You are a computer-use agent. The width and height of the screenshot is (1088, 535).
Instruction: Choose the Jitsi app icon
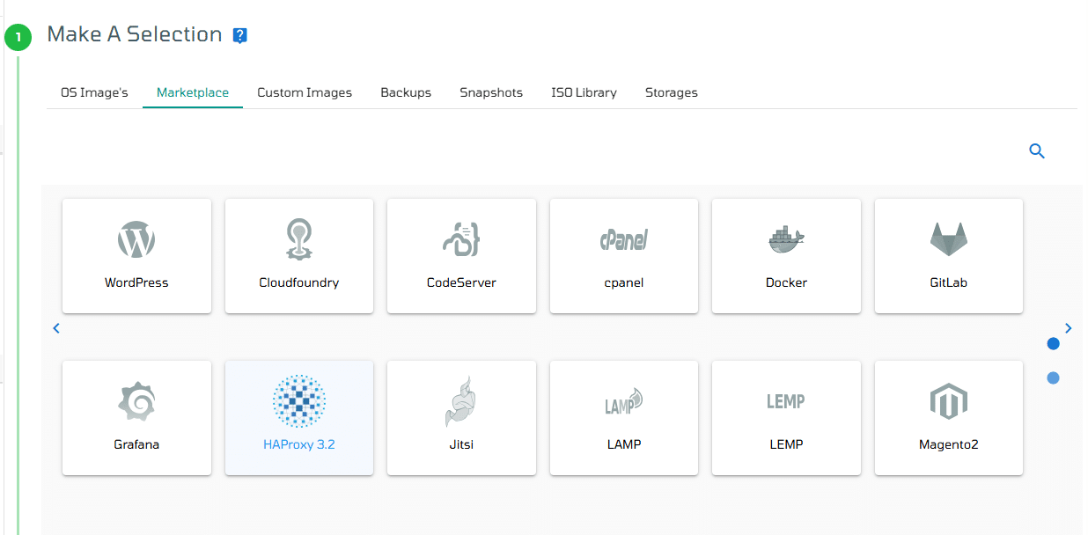[x=461, y=402]
